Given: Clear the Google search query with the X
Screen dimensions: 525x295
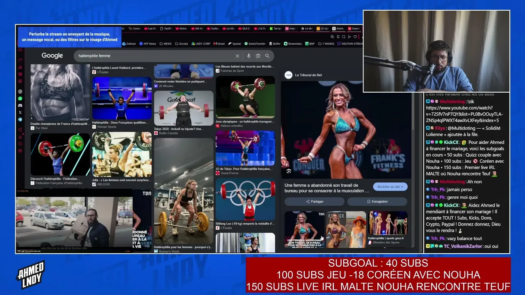Looking at the screenshot, I should (237, 56).
